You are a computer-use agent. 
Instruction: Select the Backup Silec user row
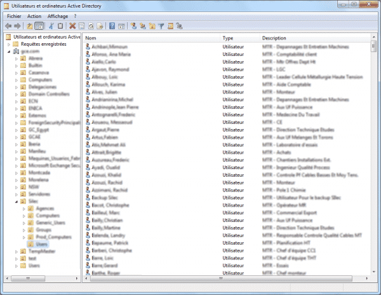click(x=105, y=198)
